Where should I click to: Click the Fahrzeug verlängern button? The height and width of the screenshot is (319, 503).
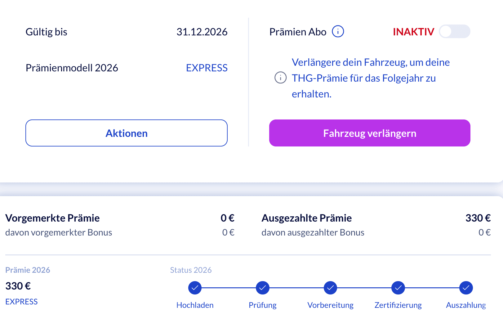click(370, 133)
